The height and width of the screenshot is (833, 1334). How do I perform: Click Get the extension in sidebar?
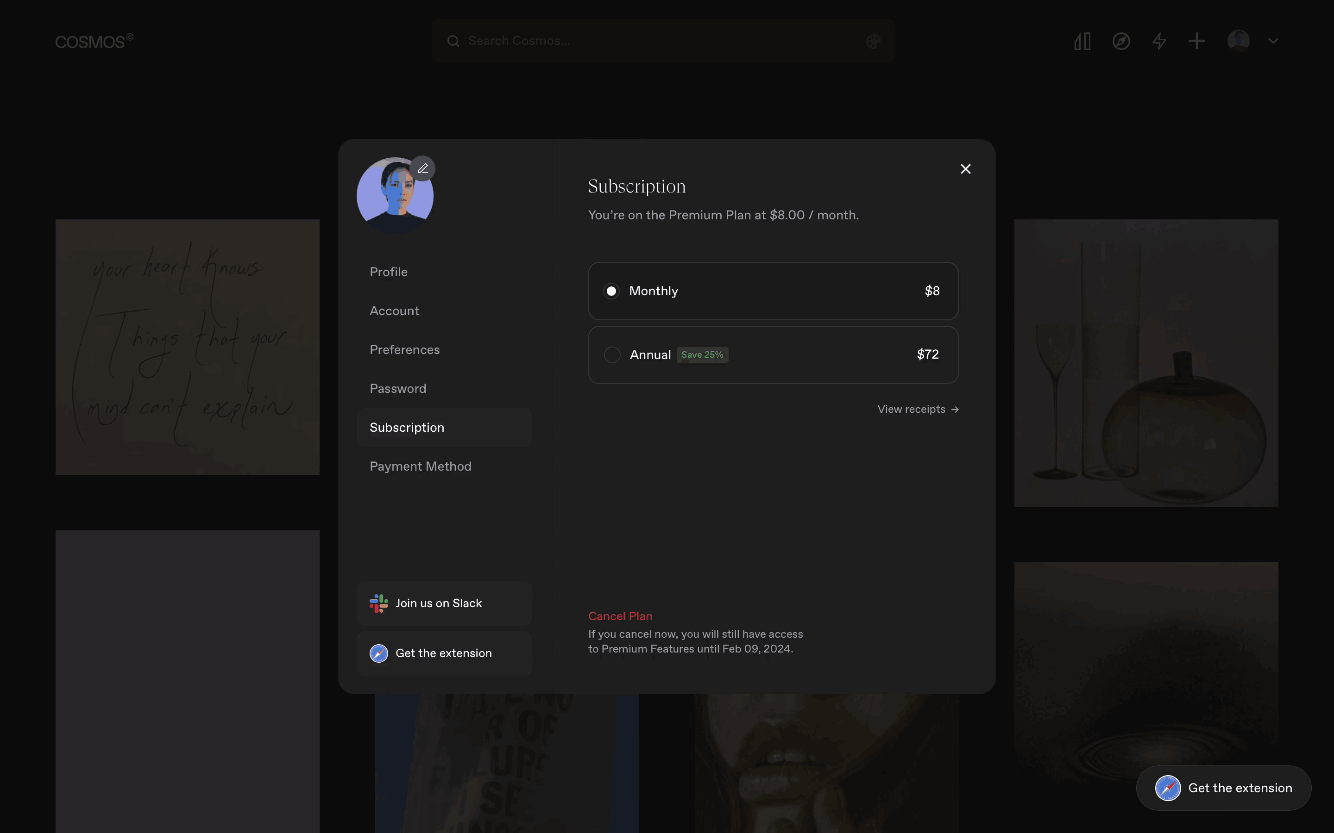click(444, 653)
